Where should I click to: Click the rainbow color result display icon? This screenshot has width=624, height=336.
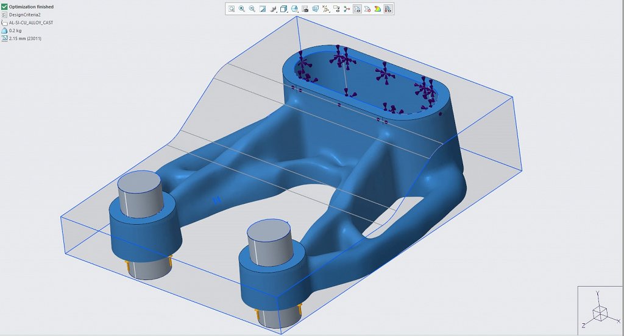click(378, 9)
